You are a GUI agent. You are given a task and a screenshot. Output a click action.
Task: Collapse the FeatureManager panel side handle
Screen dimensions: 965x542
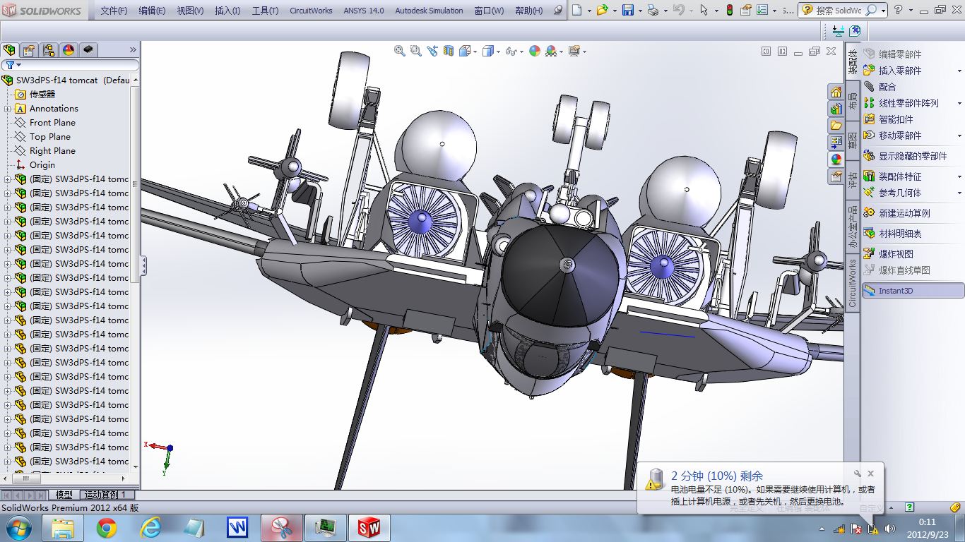point(143,265)
